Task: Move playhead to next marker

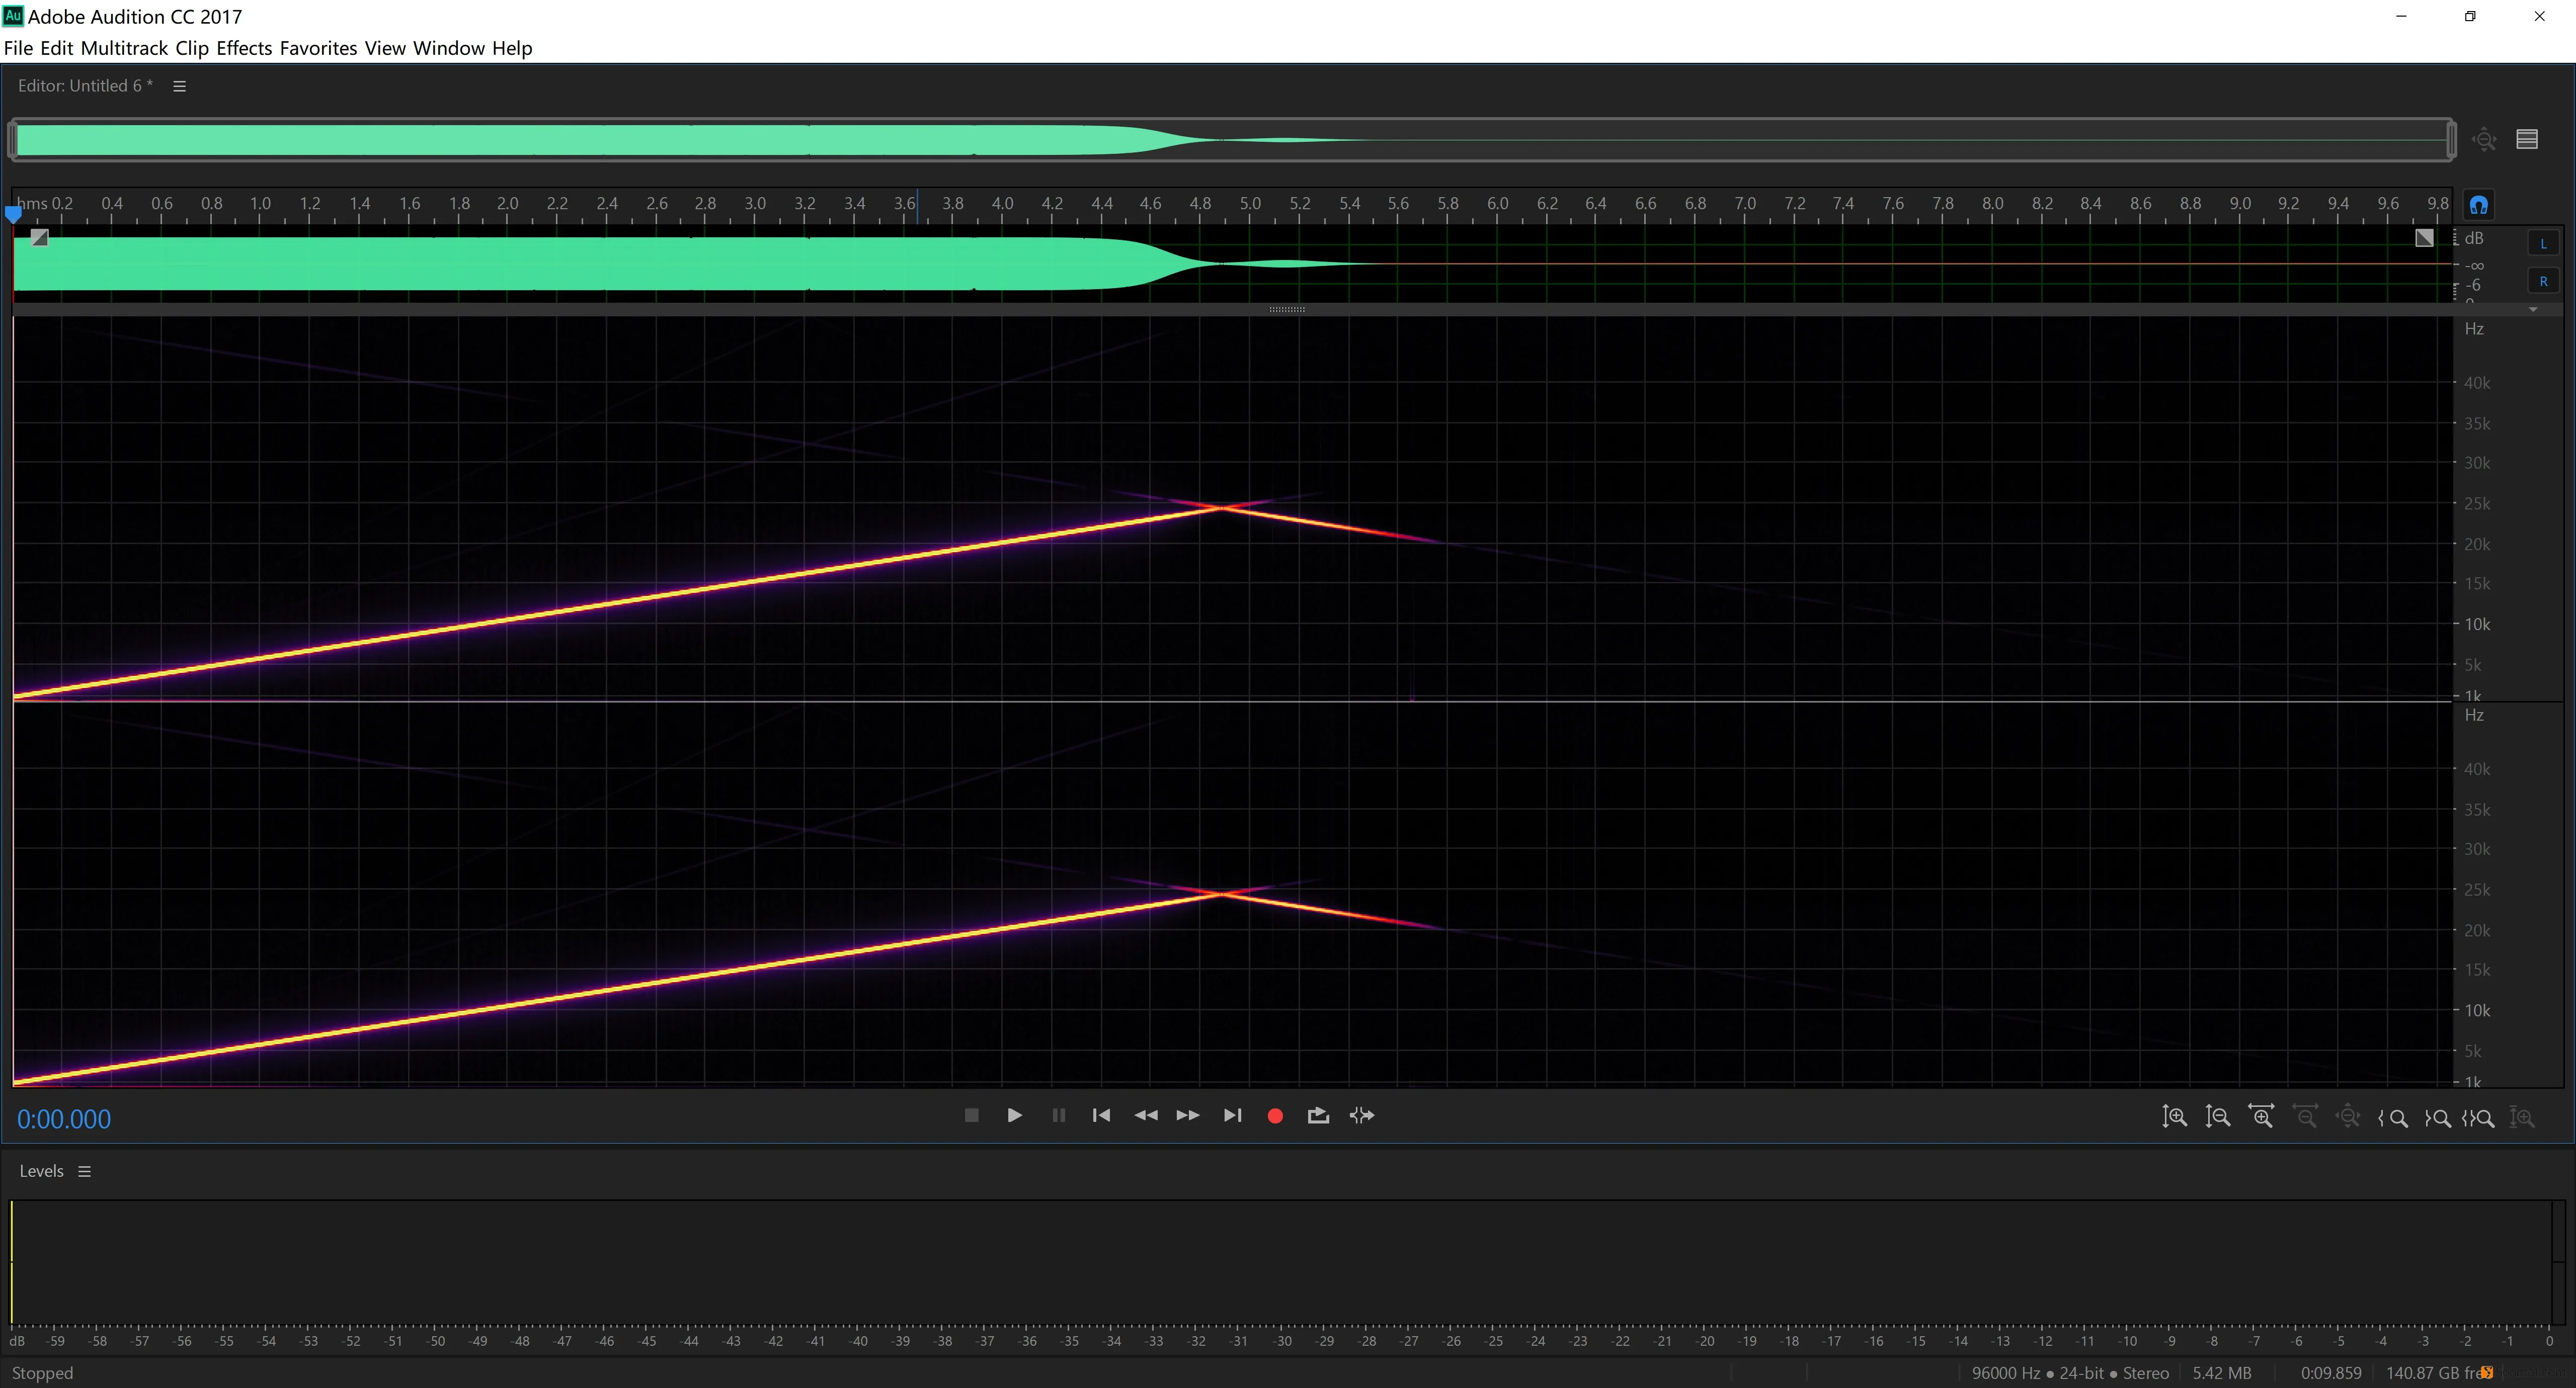Action: pos(1232,1115)
